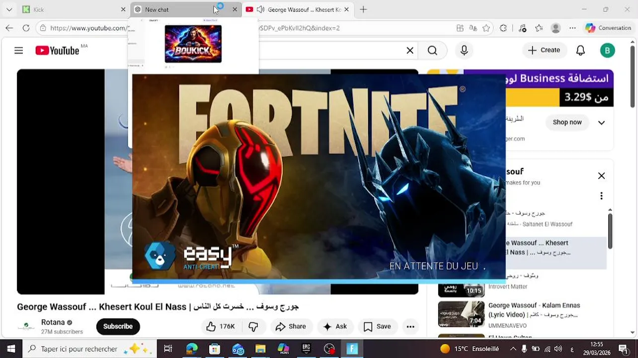Start voice search with microphone icon
638x358 pixels.
(464, 50)
